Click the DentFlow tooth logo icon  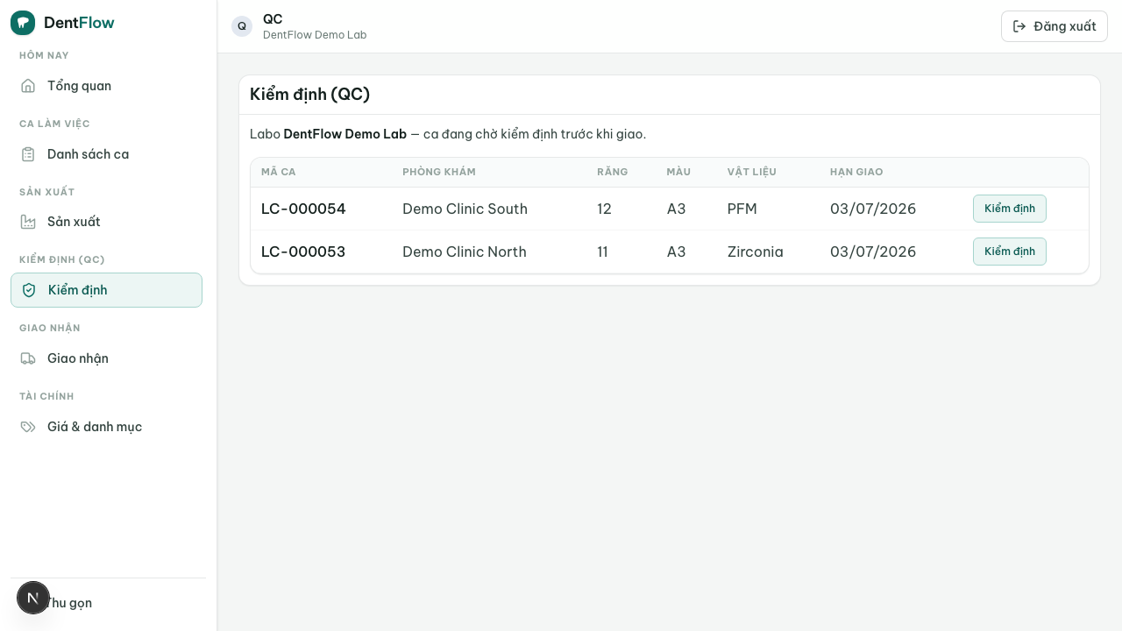(23, 23)
